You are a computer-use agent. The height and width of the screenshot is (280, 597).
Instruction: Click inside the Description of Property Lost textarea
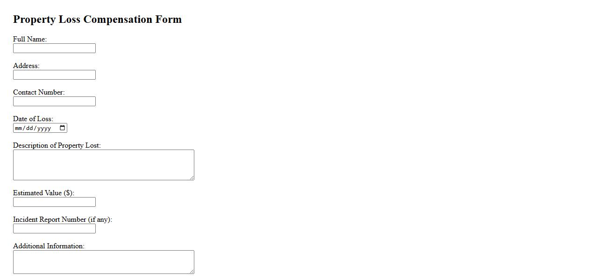click(103, 165)
